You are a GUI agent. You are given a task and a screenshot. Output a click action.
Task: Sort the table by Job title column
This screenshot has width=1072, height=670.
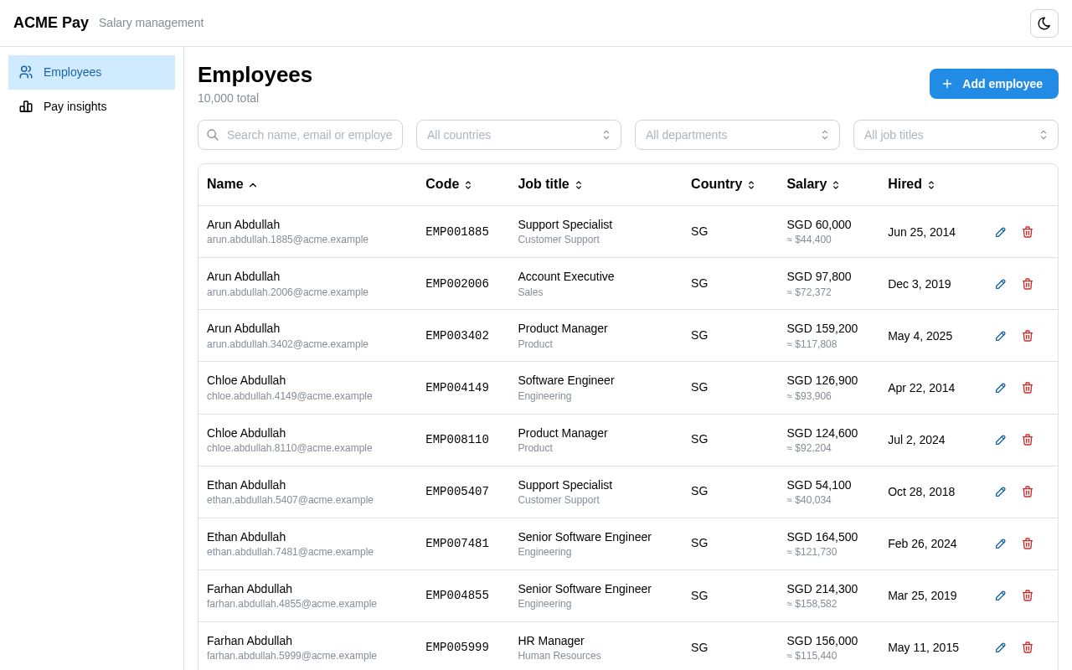click(550, 184)
